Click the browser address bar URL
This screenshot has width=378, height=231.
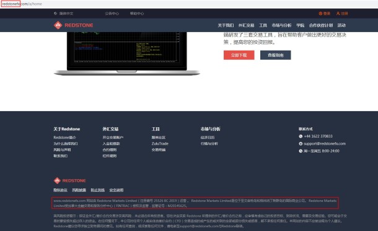tap(22, 4)
